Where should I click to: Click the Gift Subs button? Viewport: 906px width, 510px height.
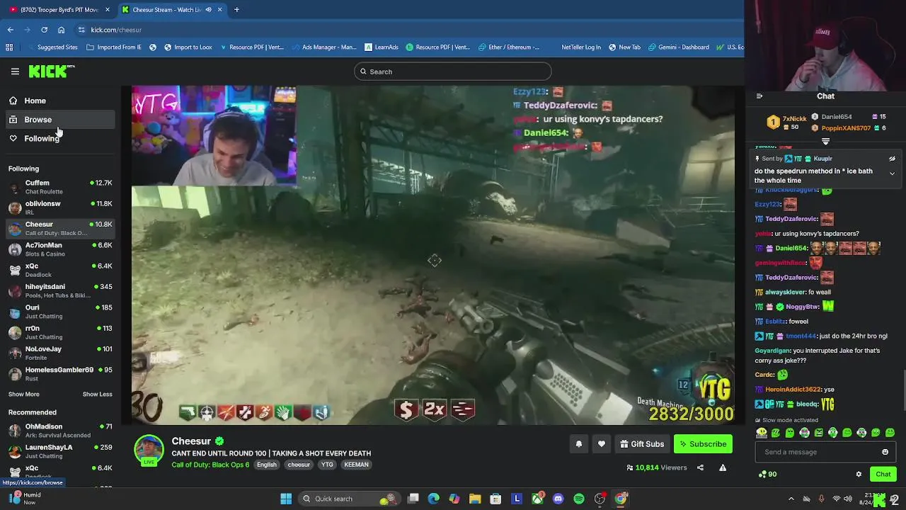tap(642, 444)
